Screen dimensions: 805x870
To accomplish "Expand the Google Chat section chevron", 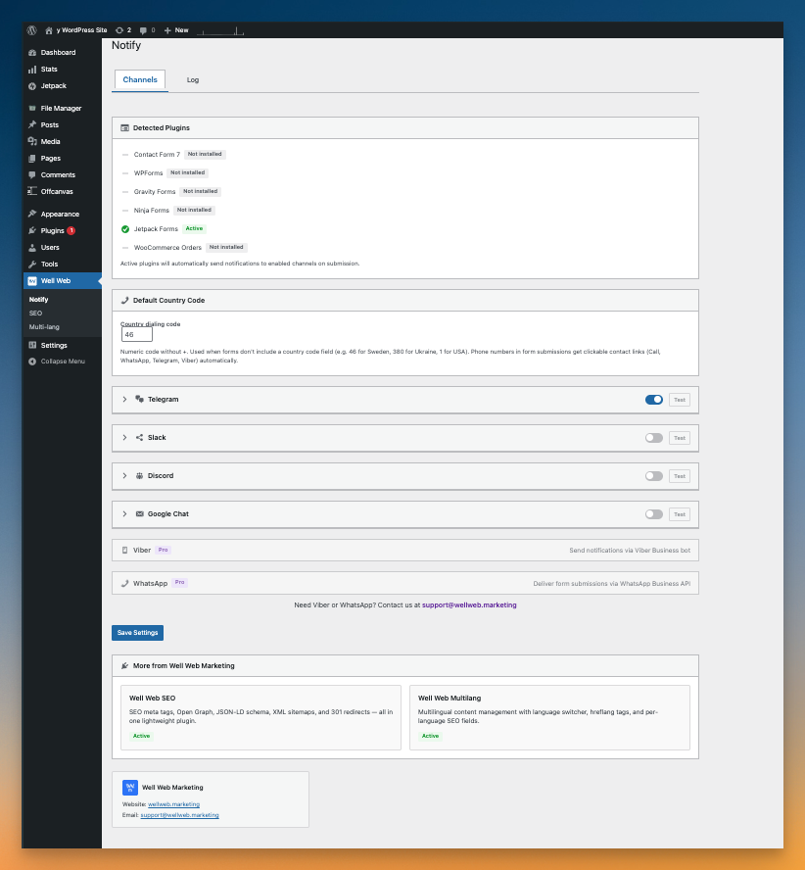I will click(124, 514).
